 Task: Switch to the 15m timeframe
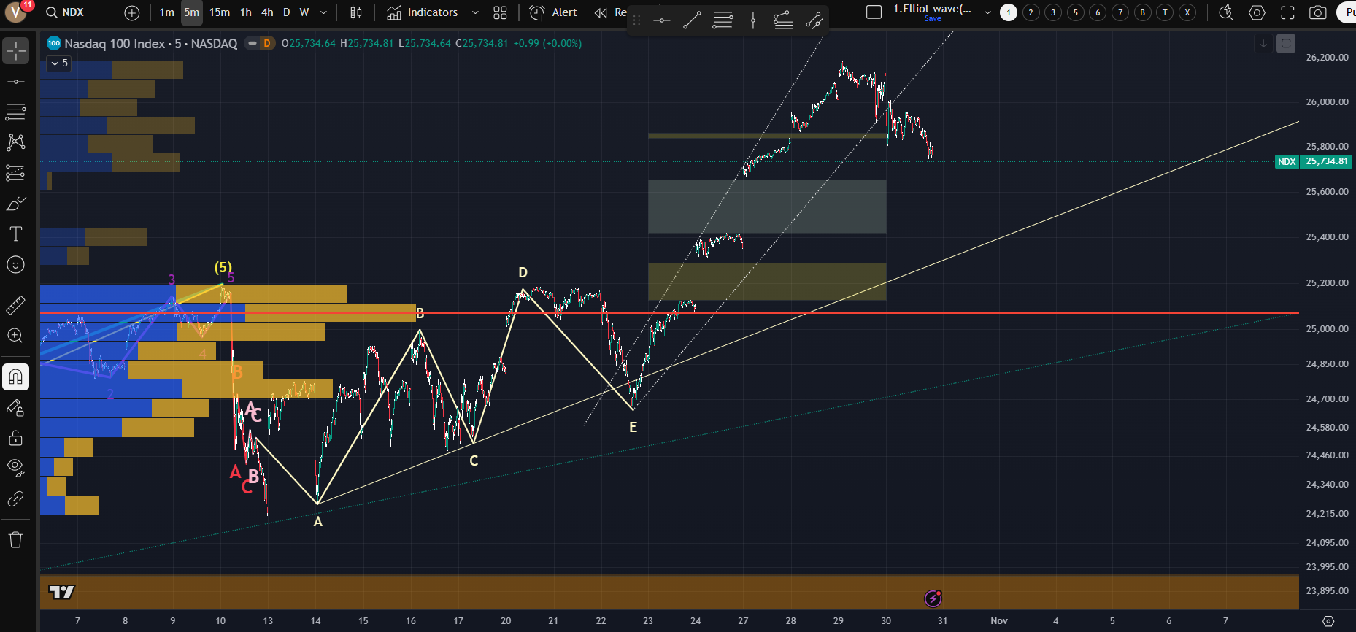tap(219, 12)
